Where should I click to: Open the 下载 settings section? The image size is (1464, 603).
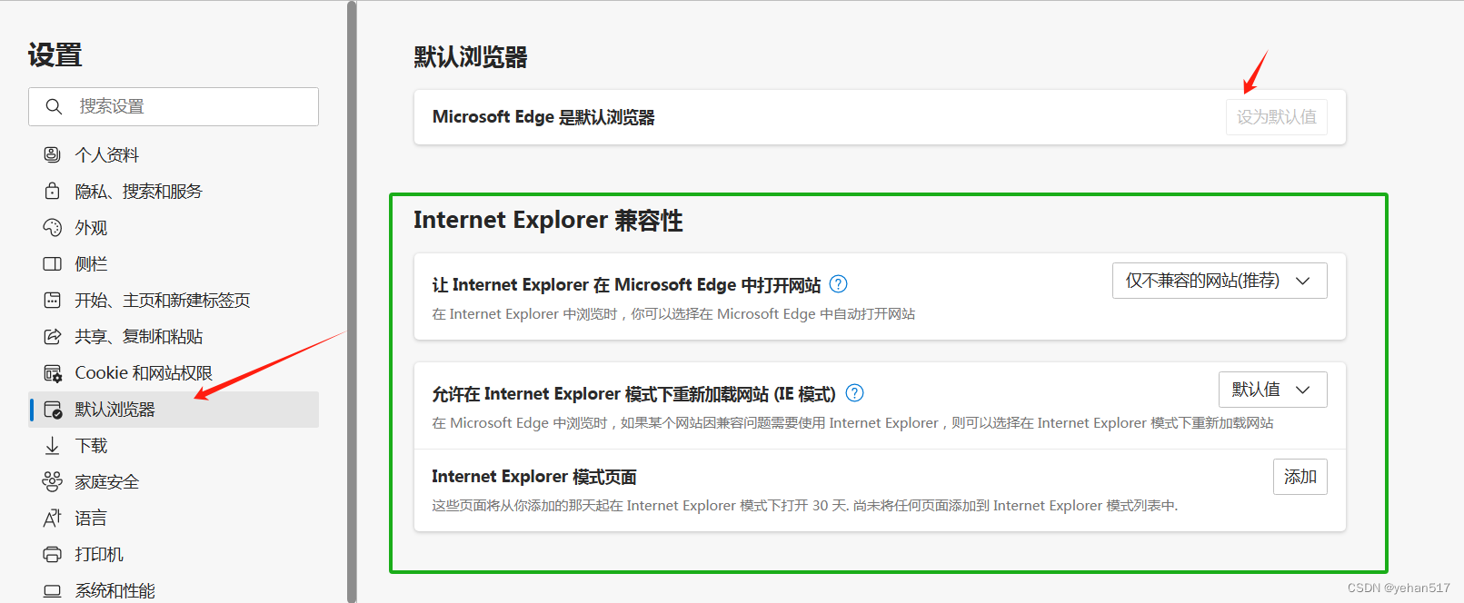(x=174, y=446)
